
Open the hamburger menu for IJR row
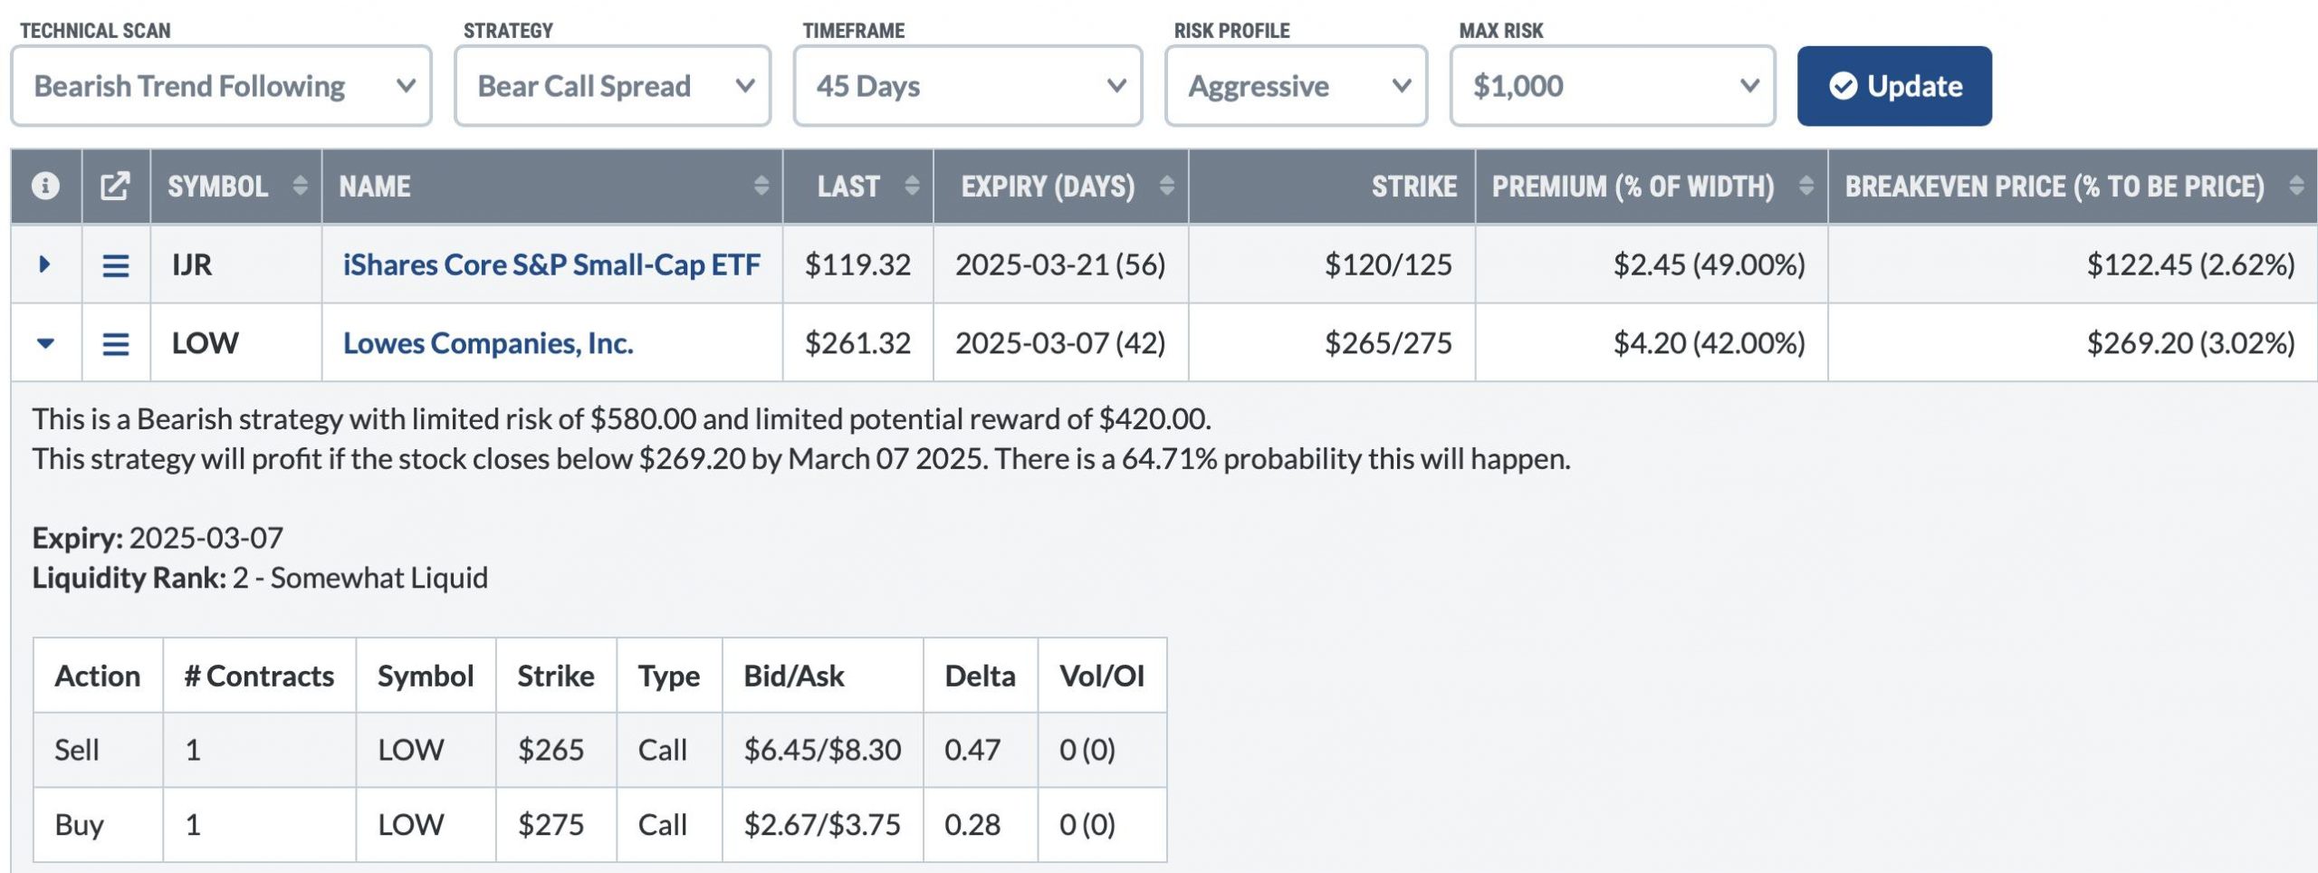pyautogui.click(x=115, y=265)
